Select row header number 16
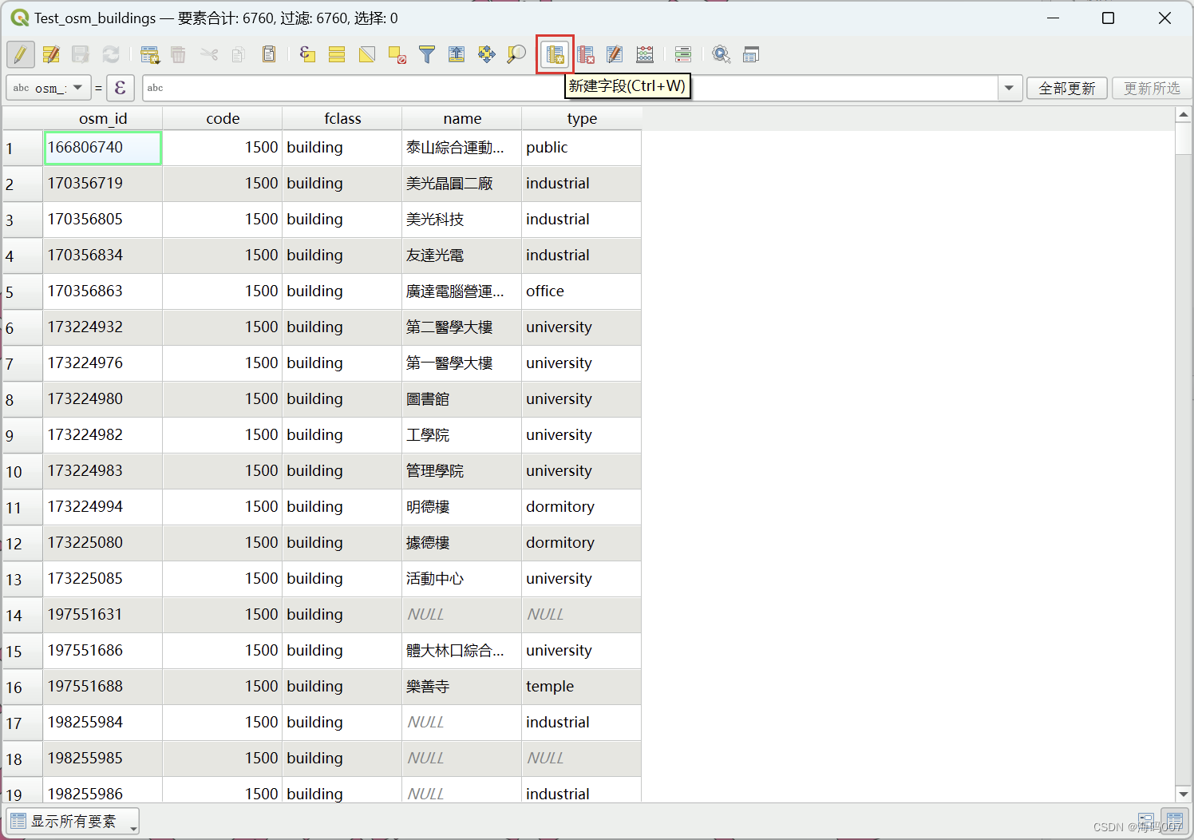 22,687
